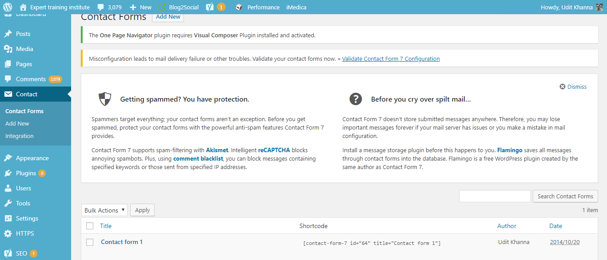Check the box for Contact form 1
The height and width of the screenshot is (260, 607).
pos(90,242)
